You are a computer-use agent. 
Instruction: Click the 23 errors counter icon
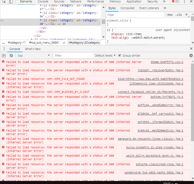(x=173, y=1)
